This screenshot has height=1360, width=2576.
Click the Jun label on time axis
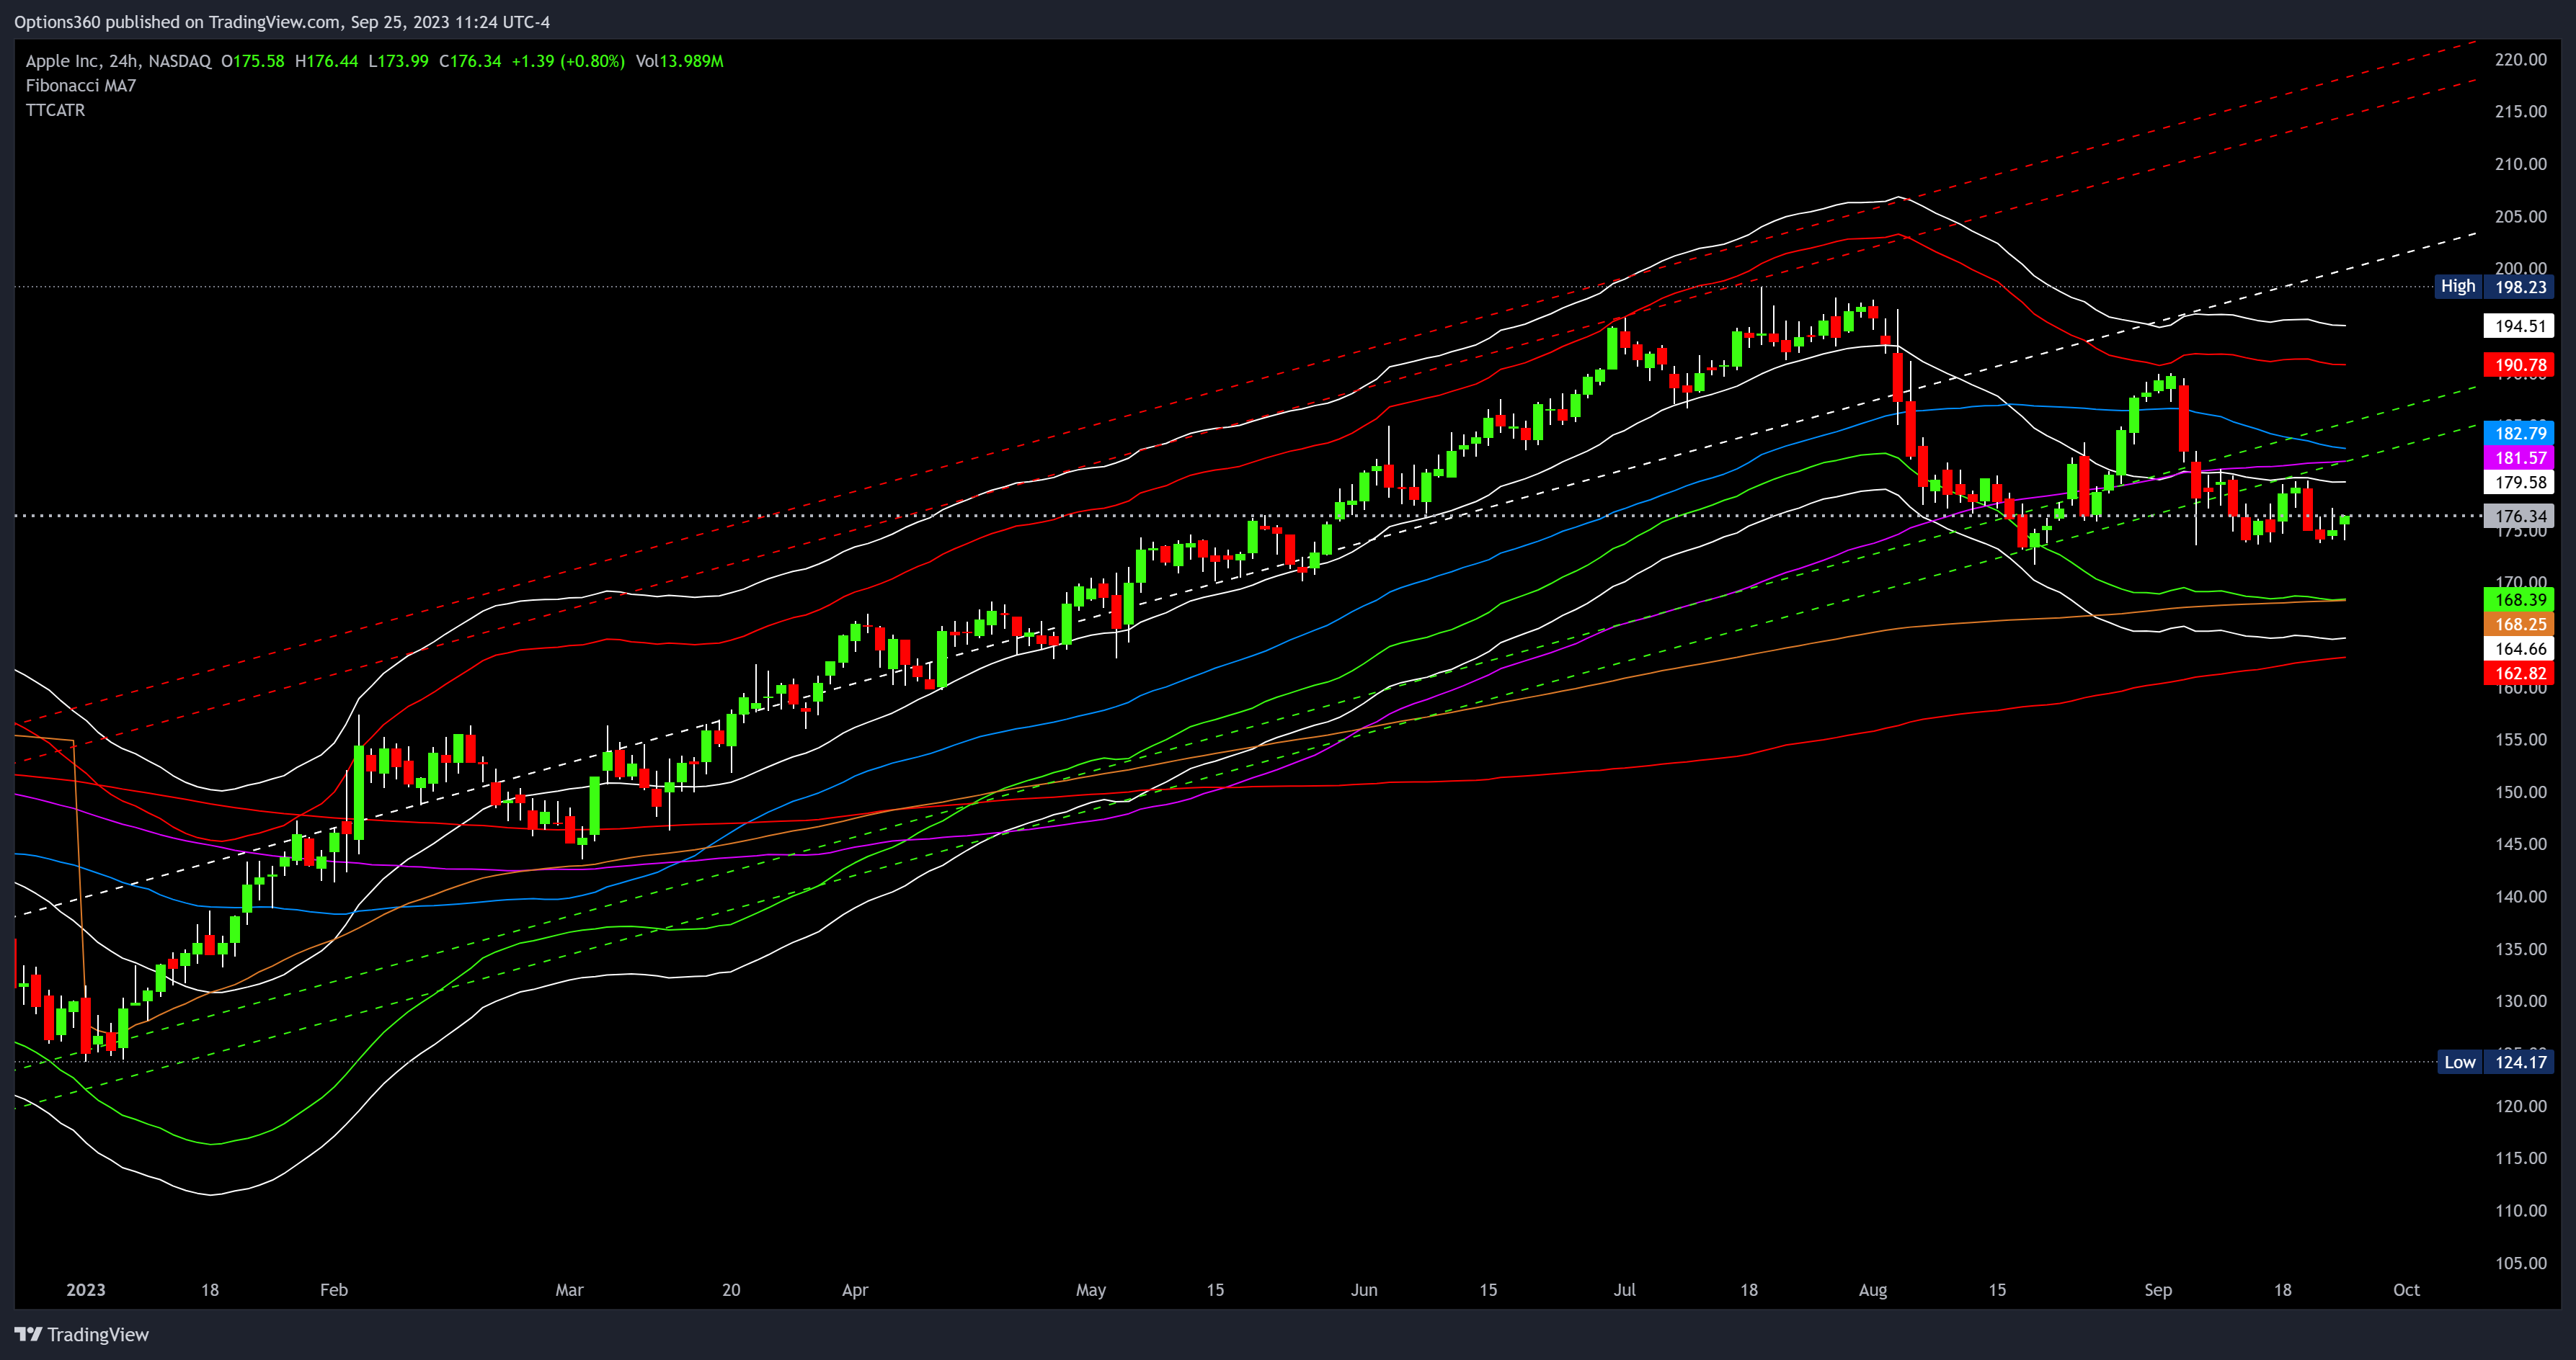1364,1290
